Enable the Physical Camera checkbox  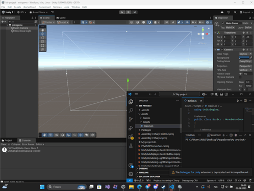coord(240,77)
